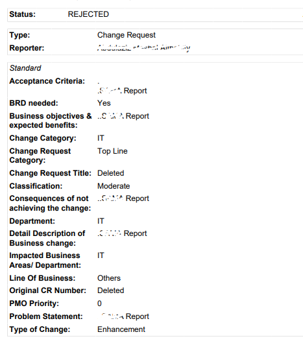Select IT value next to Impacted Business Areas
This screenshot has width=303, height=343.
pos(101,255)
